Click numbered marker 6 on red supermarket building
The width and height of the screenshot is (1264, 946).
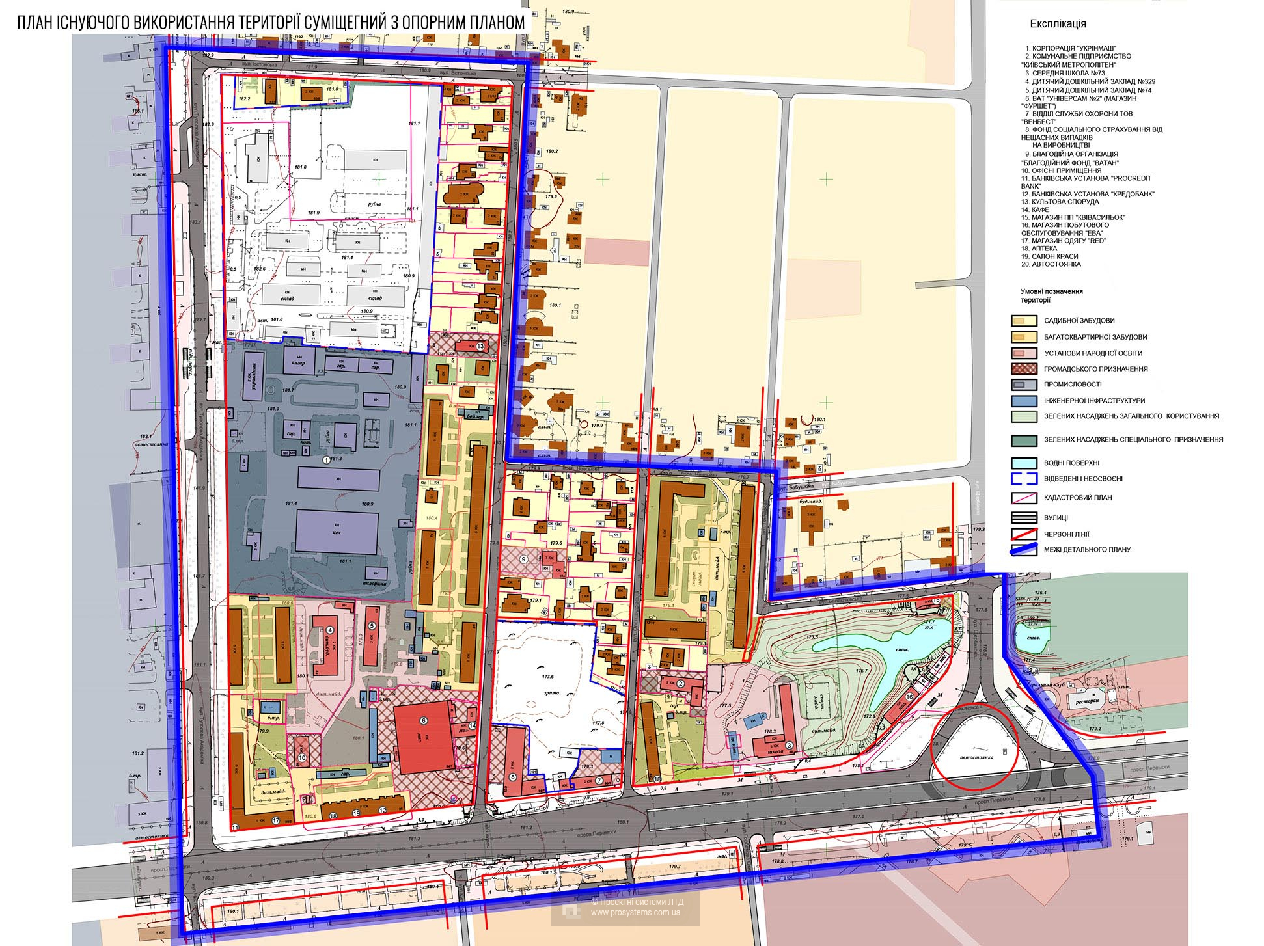pos(423,720)
